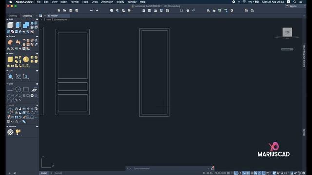Image resolution: width=312 pixels, height=175 pixels.
Task: Select the Donut draw tool
Action: click(x=32, y=96)
